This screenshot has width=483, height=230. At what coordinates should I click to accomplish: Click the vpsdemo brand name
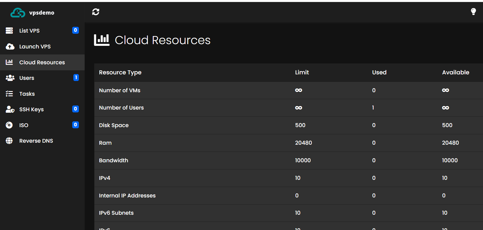coord(42,13)
